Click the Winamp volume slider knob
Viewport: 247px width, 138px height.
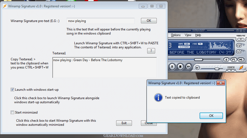(217, 69)
